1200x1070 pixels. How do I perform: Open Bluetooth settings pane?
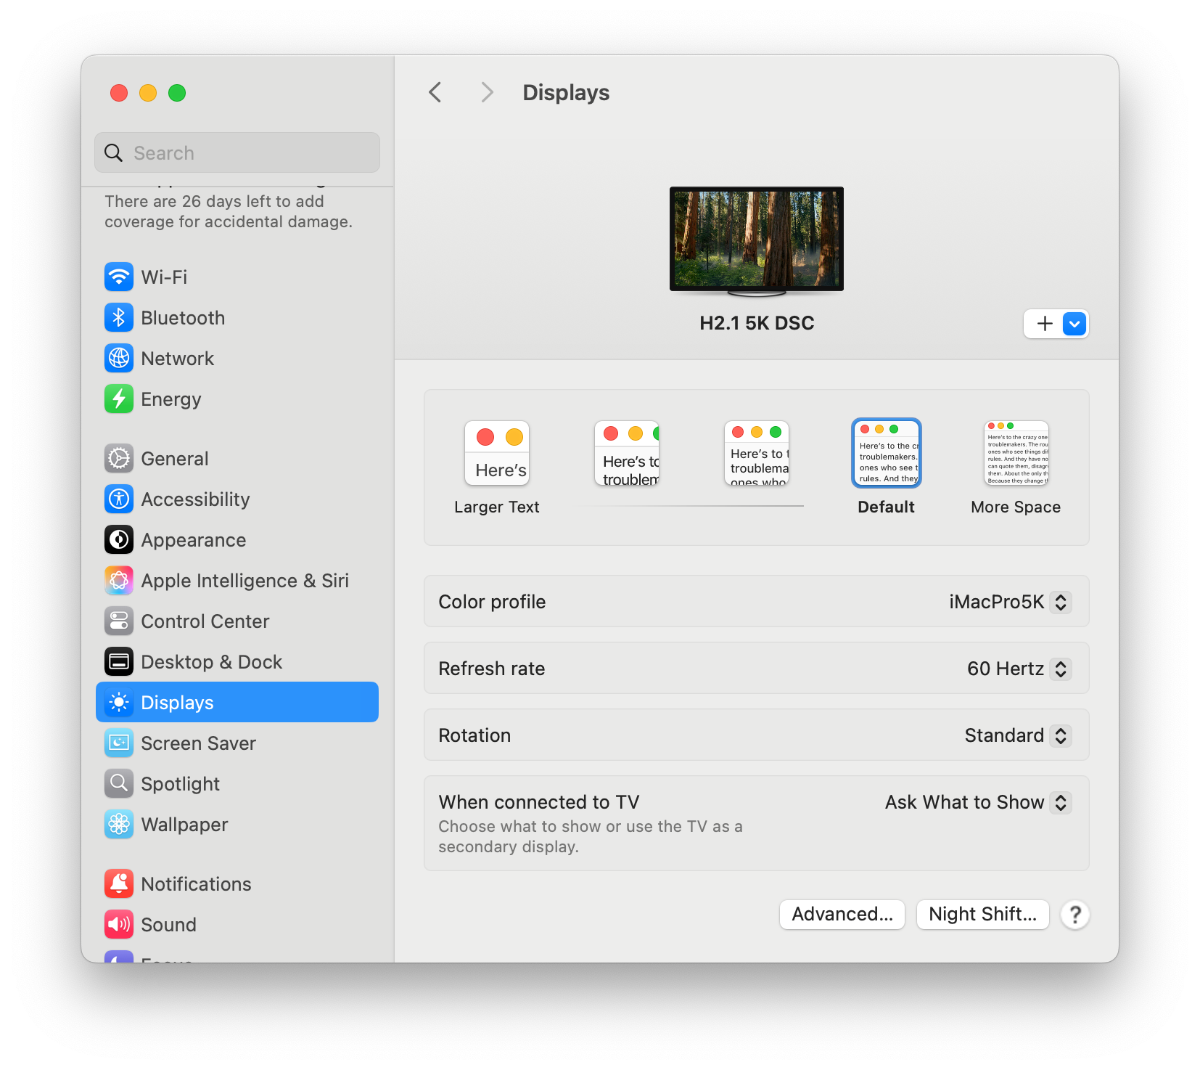coord(237,317)
